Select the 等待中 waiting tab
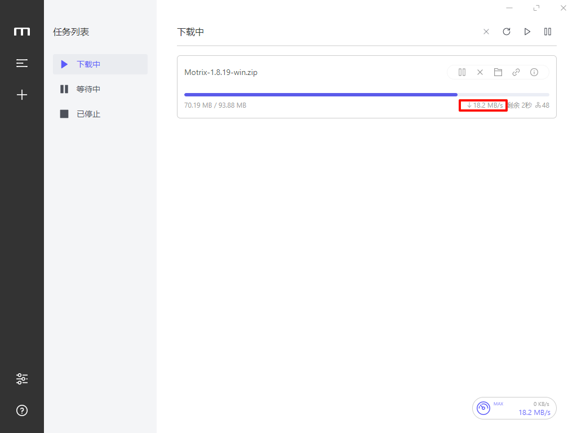Image resolution: width=577 pixels, height=433 pixels. (100, 89)
